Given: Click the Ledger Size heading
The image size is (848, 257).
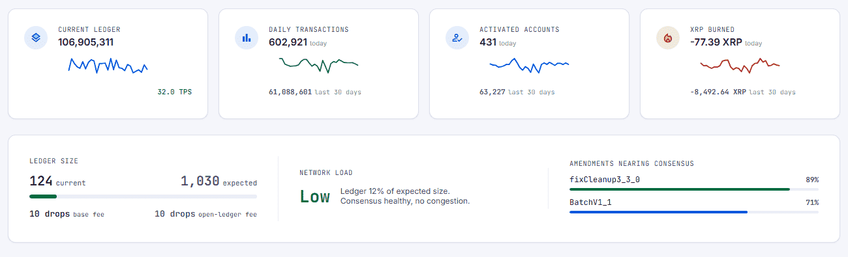Looking at the screenshot, I should point(54,161).
